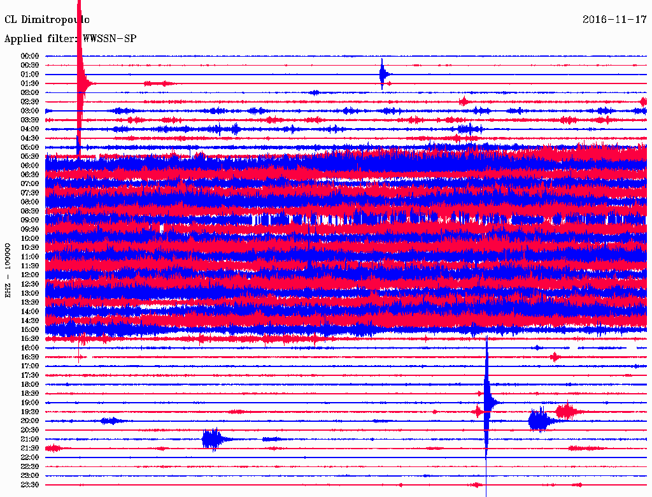This screenshot has width=652, height=497.
Task: Click the red burst starting the 21:30 trace
Action: (53, 449)
